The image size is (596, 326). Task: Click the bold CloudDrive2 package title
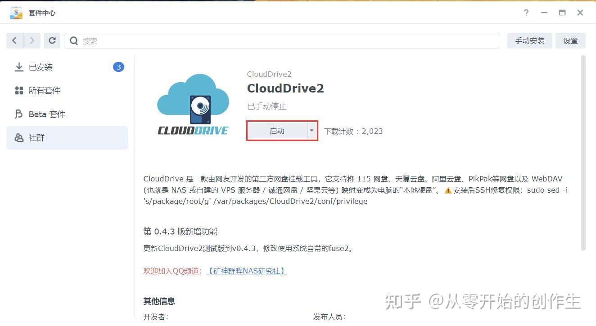coord(285,88)
